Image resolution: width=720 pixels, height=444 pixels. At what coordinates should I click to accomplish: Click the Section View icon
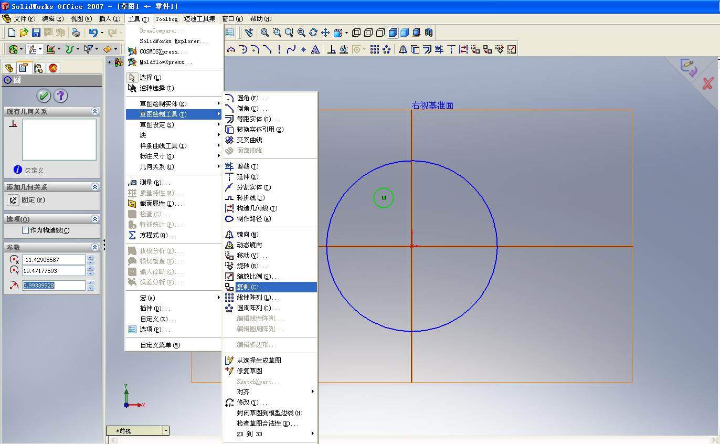tap(429, 33)
